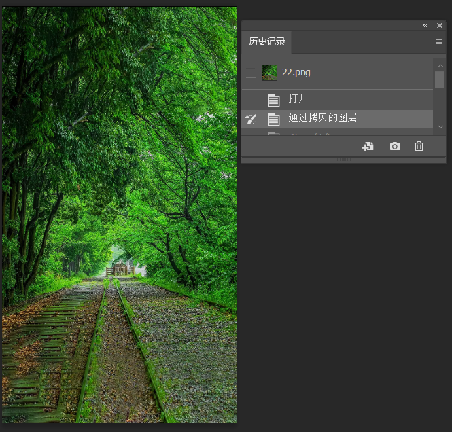This screenshot has height=432, width=452.
Task: Collapse the History panel with double arrows
Action: (425, 26)
